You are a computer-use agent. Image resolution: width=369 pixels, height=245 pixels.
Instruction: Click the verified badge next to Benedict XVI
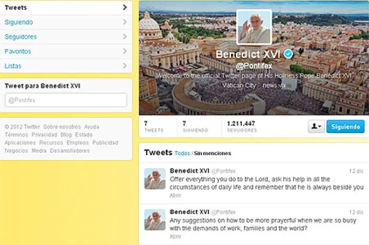pyautogui.click(x=288, y=54)
